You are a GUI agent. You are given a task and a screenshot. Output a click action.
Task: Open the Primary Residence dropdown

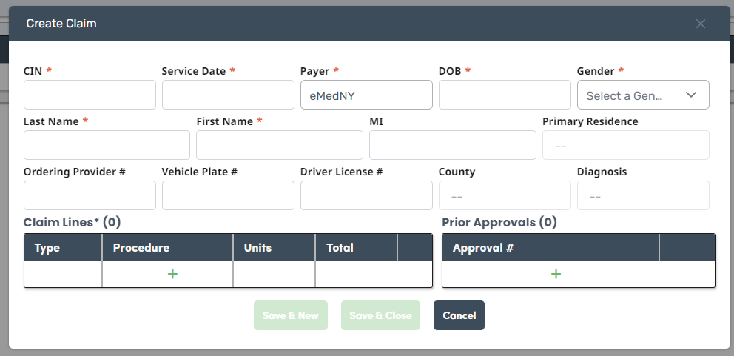(626, 145)
